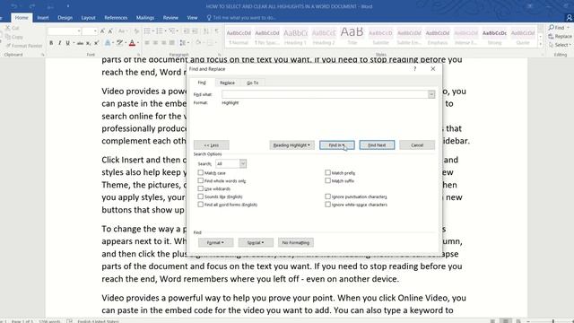Enable the Use wildcards checkbox

(x=200, y=188)
